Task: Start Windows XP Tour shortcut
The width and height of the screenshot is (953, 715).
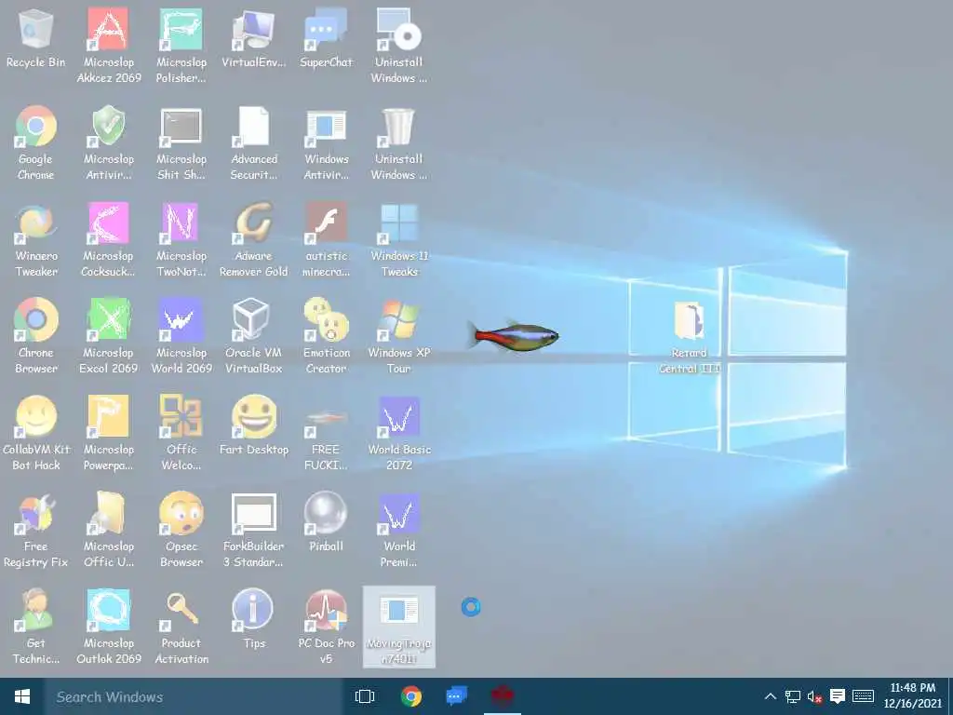Action: pyautogui.click(x=398, y=336)
